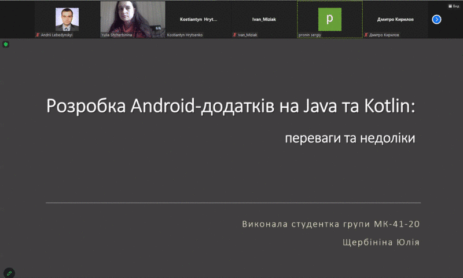Click the Kostiantyn Hryt... participant tile
The image size is (463, 278).
pyautogui.click(x=198, y=19)
